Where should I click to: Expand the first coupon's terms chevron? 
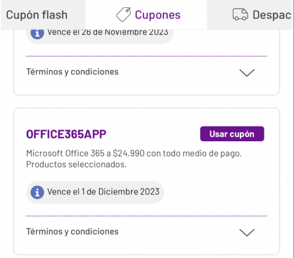[247, 72]
